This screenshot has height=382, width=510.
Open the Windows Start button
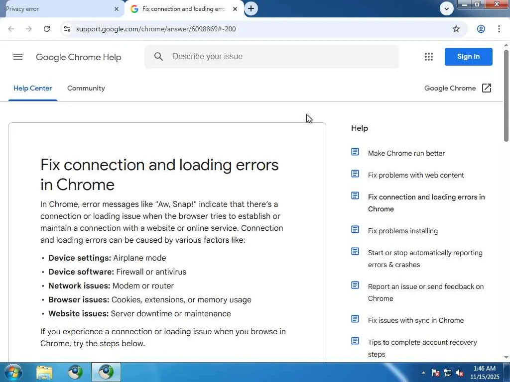(12, 372)
